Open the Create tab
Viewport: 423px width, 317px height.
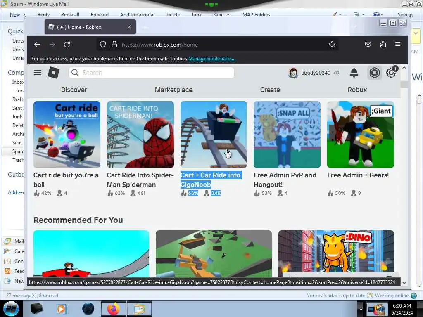(270, 90)
